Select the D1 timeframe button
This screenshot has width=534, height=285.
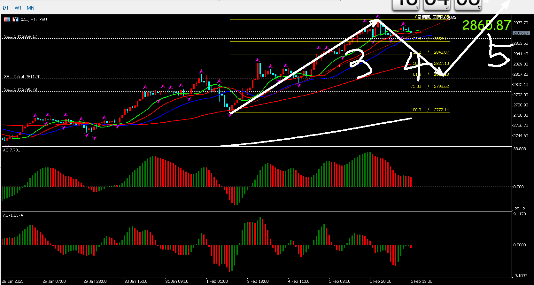5,8
